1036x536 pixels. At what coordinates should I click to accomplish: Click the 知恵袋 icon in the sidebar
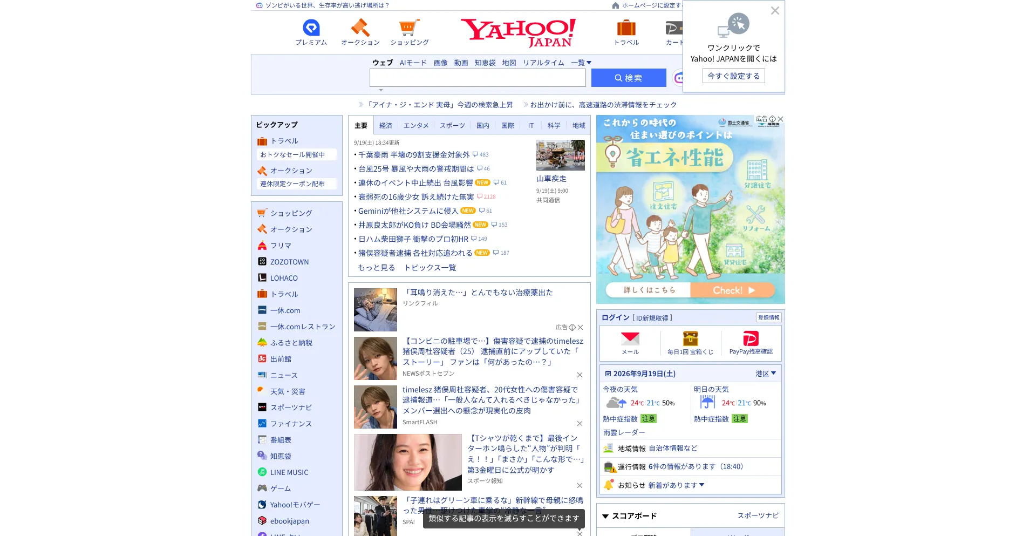coord(262,456)
